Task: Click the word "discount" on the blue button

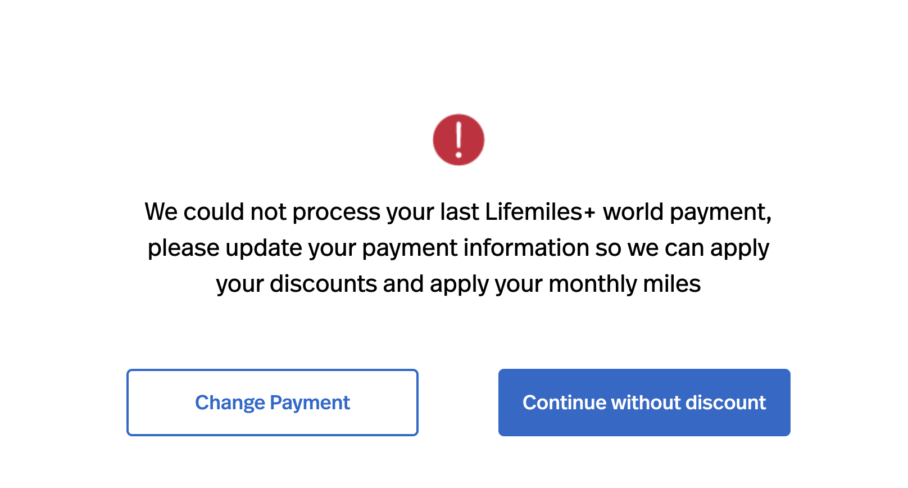Action: pyautogui.click(x=725, y=403)
